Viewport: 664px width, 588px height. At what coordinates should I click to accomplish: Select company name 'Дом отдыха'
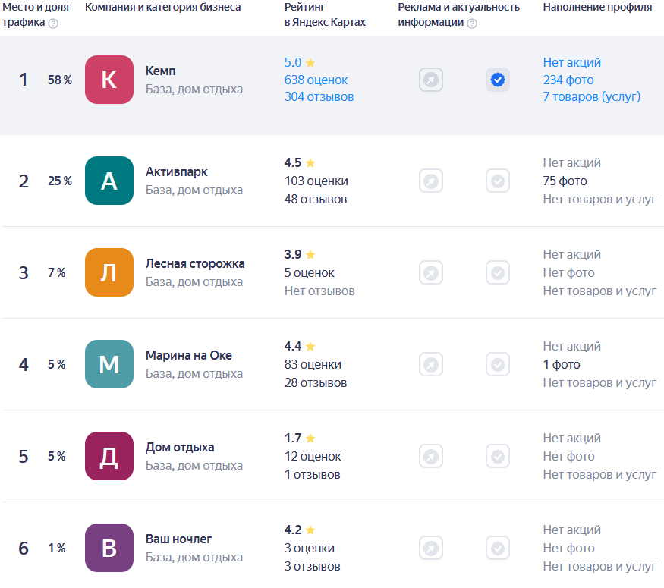(x=180, y=448)
